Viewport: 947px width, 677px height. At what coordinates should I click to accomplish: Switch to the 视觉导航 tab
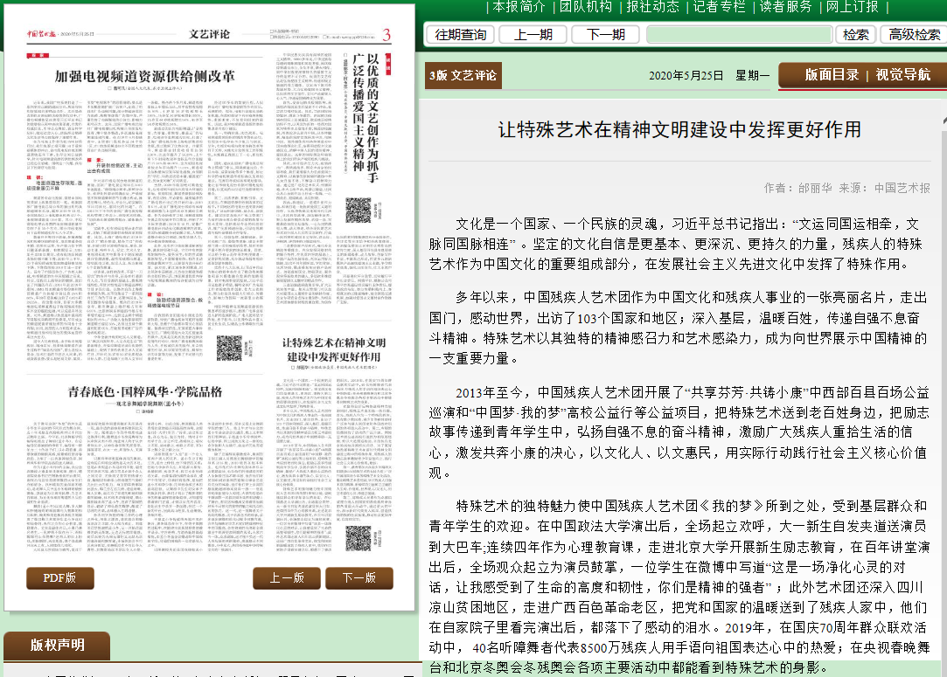(903, 75)
